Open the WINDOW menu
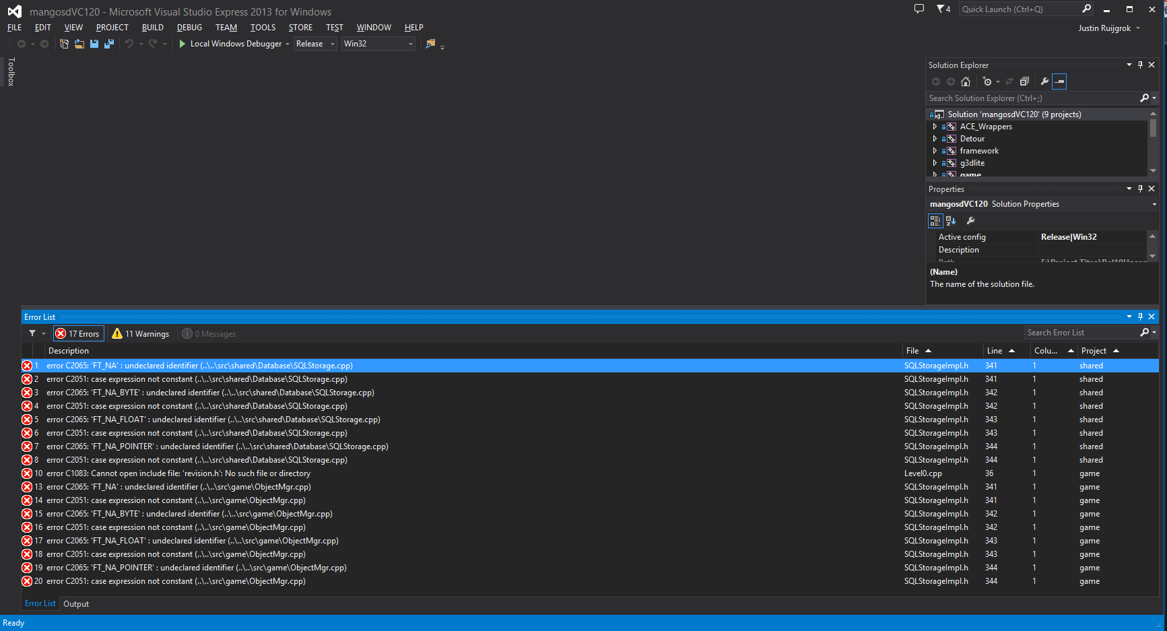Image resolution: width=1167 pixels, height=631 pixels. pos(374,28)
